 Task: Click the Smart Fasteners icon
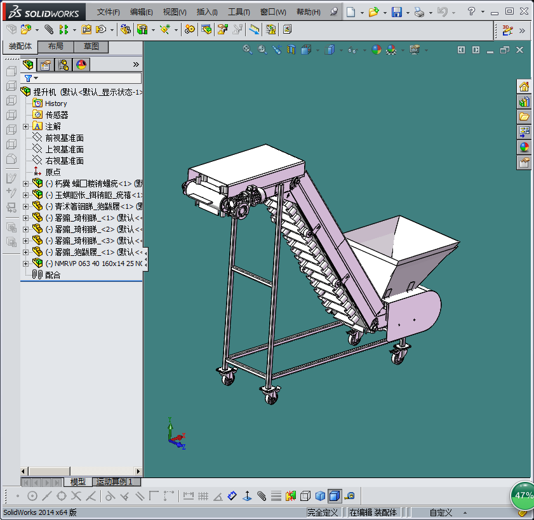pyautogui.click(x=86, y=30)
